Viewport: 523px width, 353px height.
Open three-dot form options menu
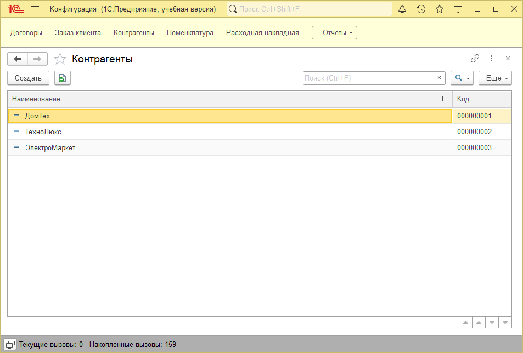[491, 59]
